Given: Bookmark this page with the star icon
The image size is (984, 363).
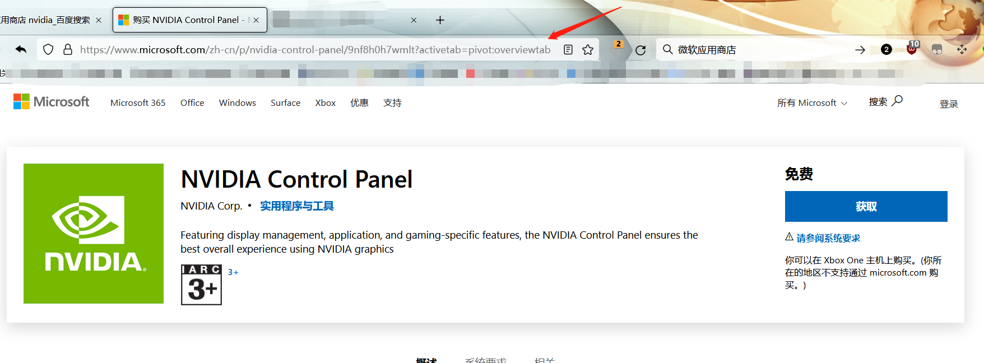Looking at the screenshot, I should (x=588, y=50).
